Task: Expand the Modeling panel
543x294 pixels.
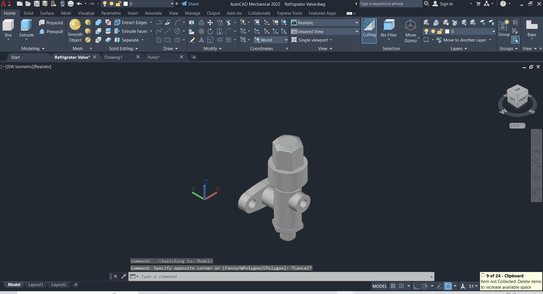Action: point(33,49)
